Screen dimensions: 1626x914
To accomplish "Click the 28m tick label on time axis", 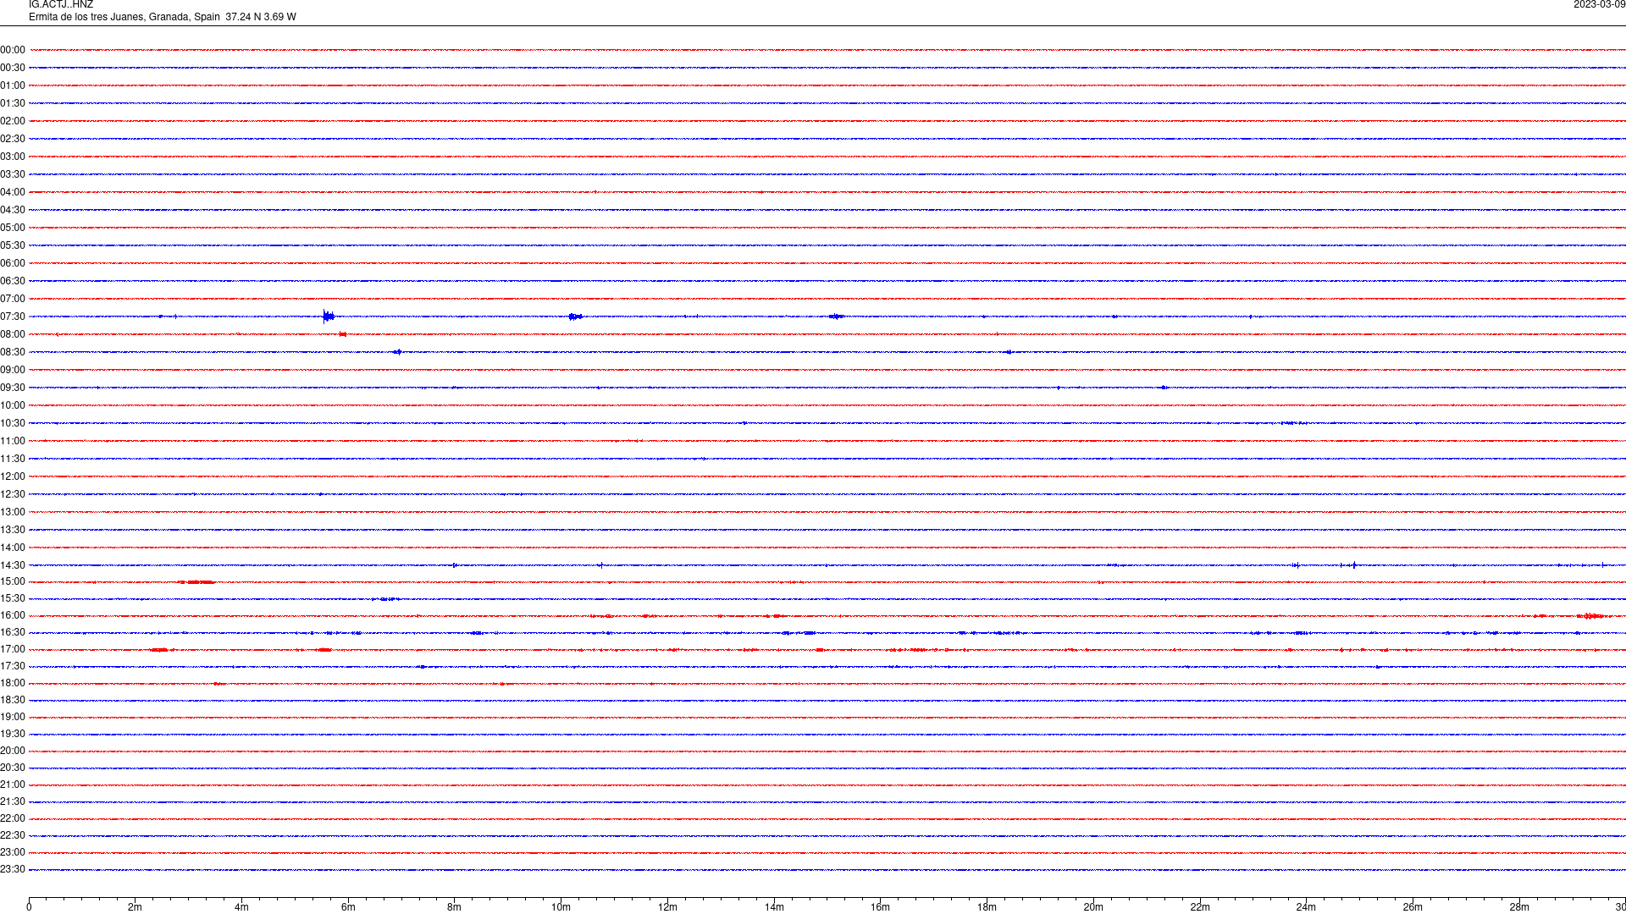I will pos(1519,907).
